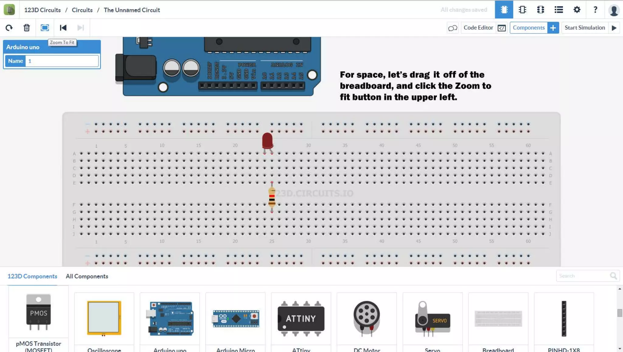Image resolution: width=623 pixels, height=352 pixels.
Task: Click the Zoom To Fit icon
Action: pos(45,28)
